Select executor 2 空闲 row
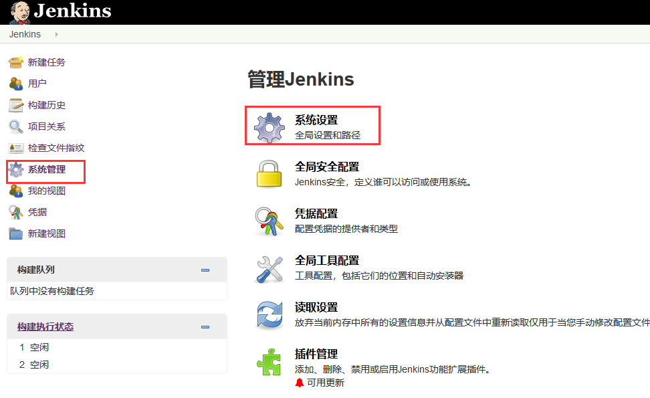This screenshot has height=398, width=650. pyautogui.click(x=117, y=365)
